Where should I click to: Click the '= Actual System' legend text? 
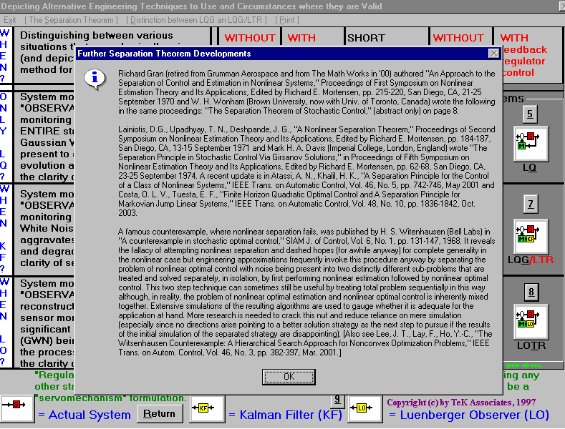tap(84, 415)
